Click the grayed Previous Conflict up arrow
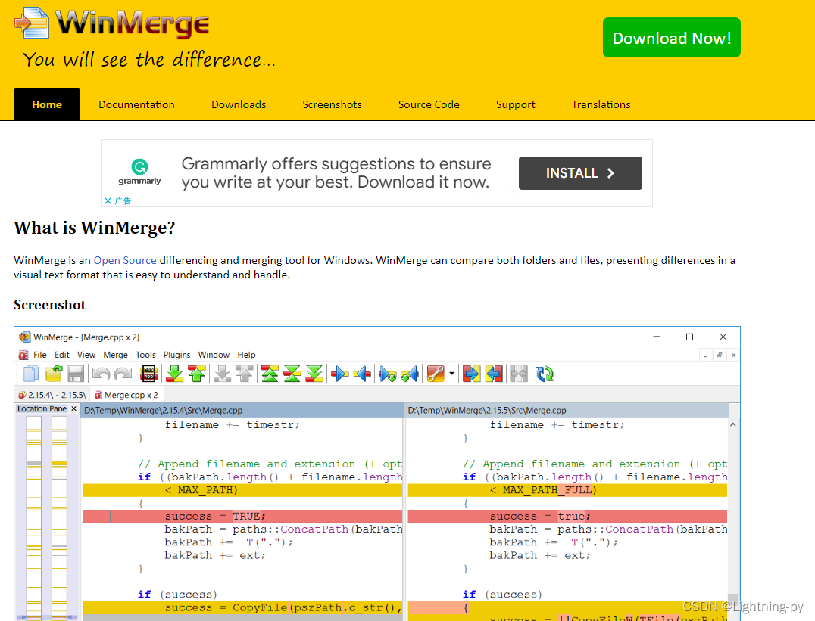Viewport: 815px width, 621px height. [x=245, y=374]
